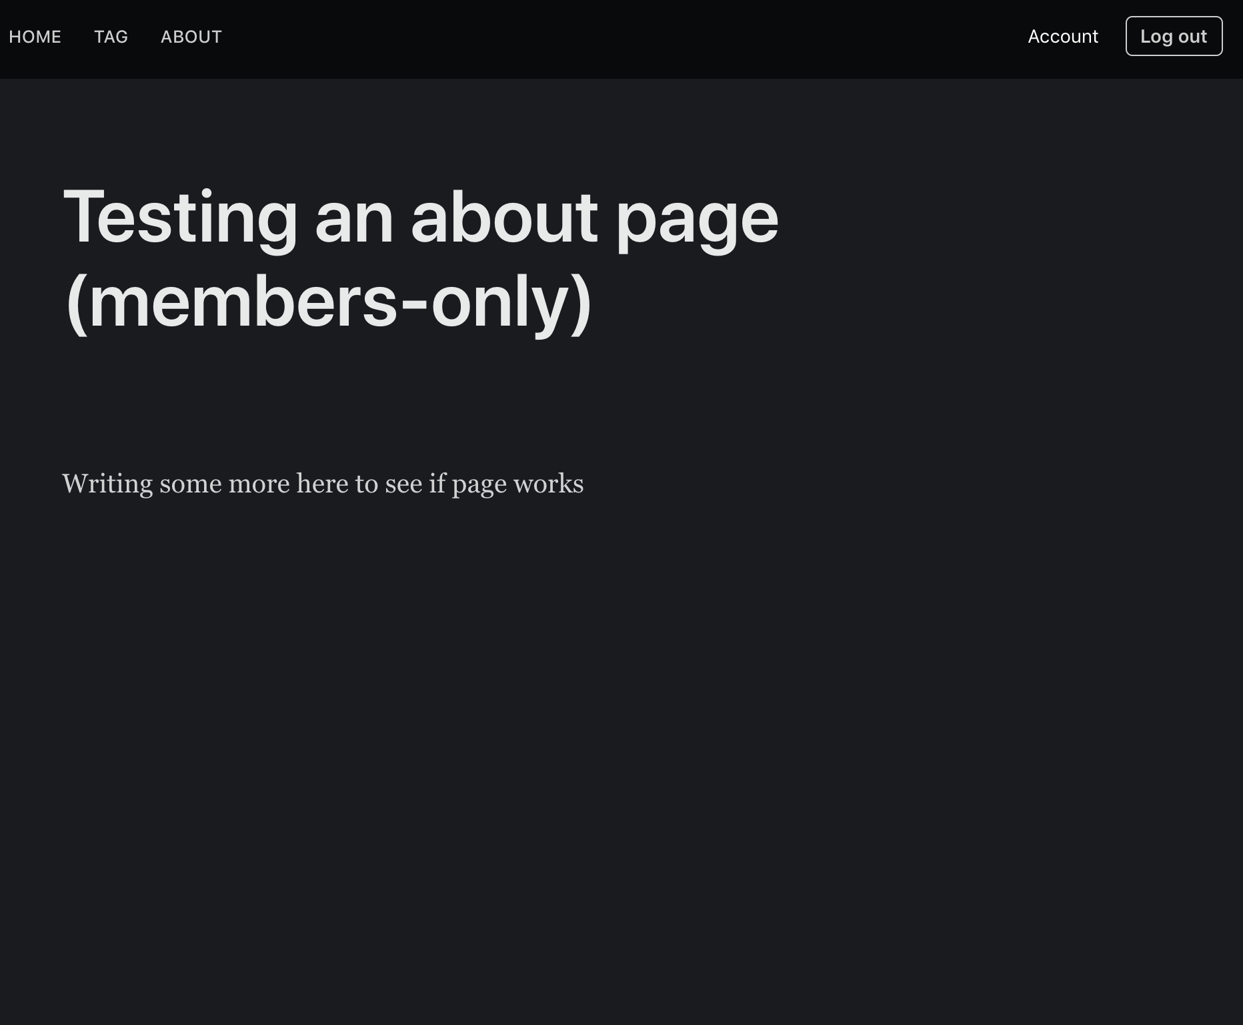Select the paragraph text below the heading
Viewport: 1243px width, 1025px height.
click(323, 482)
